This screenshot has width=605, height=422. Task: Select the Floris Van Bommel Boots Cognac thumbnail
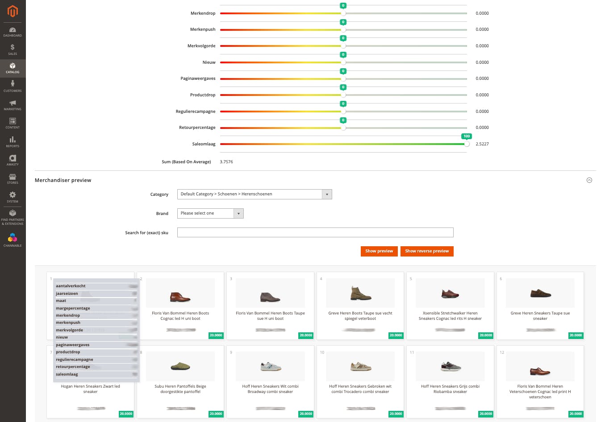[180, 293]
